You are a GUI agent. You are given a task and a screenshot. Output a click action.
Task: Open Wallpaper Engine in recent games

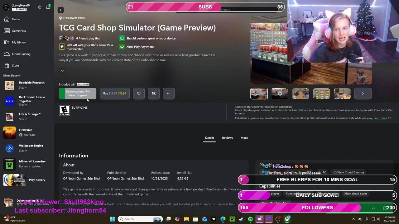tap(27, 148)
